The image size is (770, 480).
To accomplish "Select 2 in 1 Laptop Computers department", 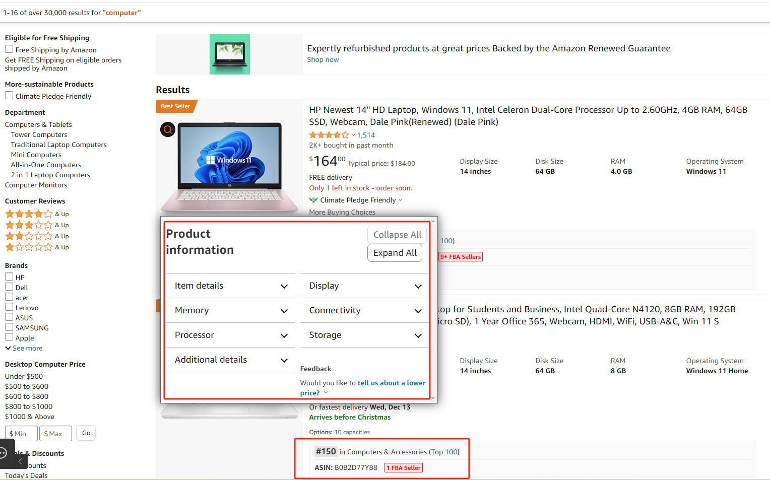I will (x=50, y=175).
